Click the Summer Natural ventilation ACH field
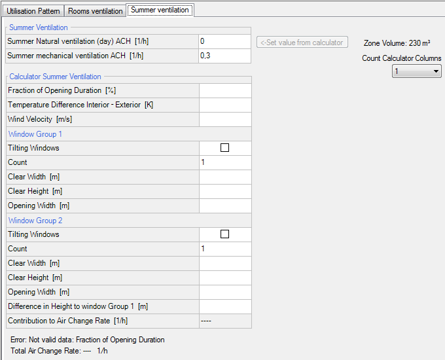The width and height of the screenshot is (445, 360). click(x=225, y=41)
